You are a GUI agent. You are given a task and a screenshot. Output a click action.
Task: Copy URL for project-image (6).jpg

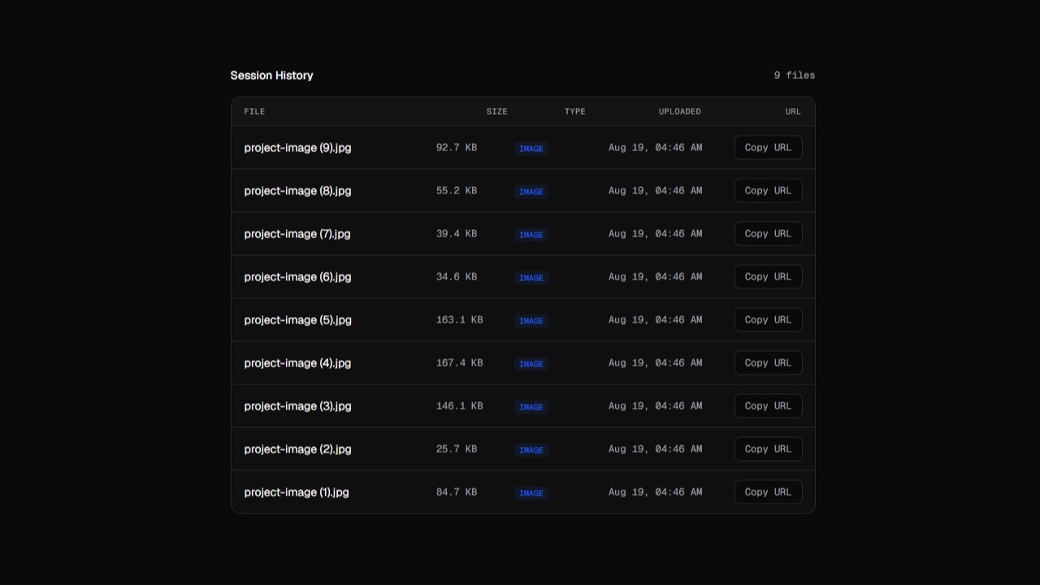click(x=768, y=277)
